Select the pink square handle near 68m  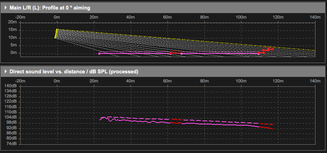(x=182, y=54)
